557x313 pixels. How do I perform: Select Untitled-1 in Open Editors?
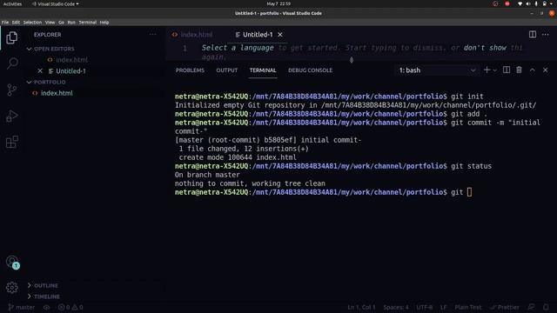[x=70, y=71]
